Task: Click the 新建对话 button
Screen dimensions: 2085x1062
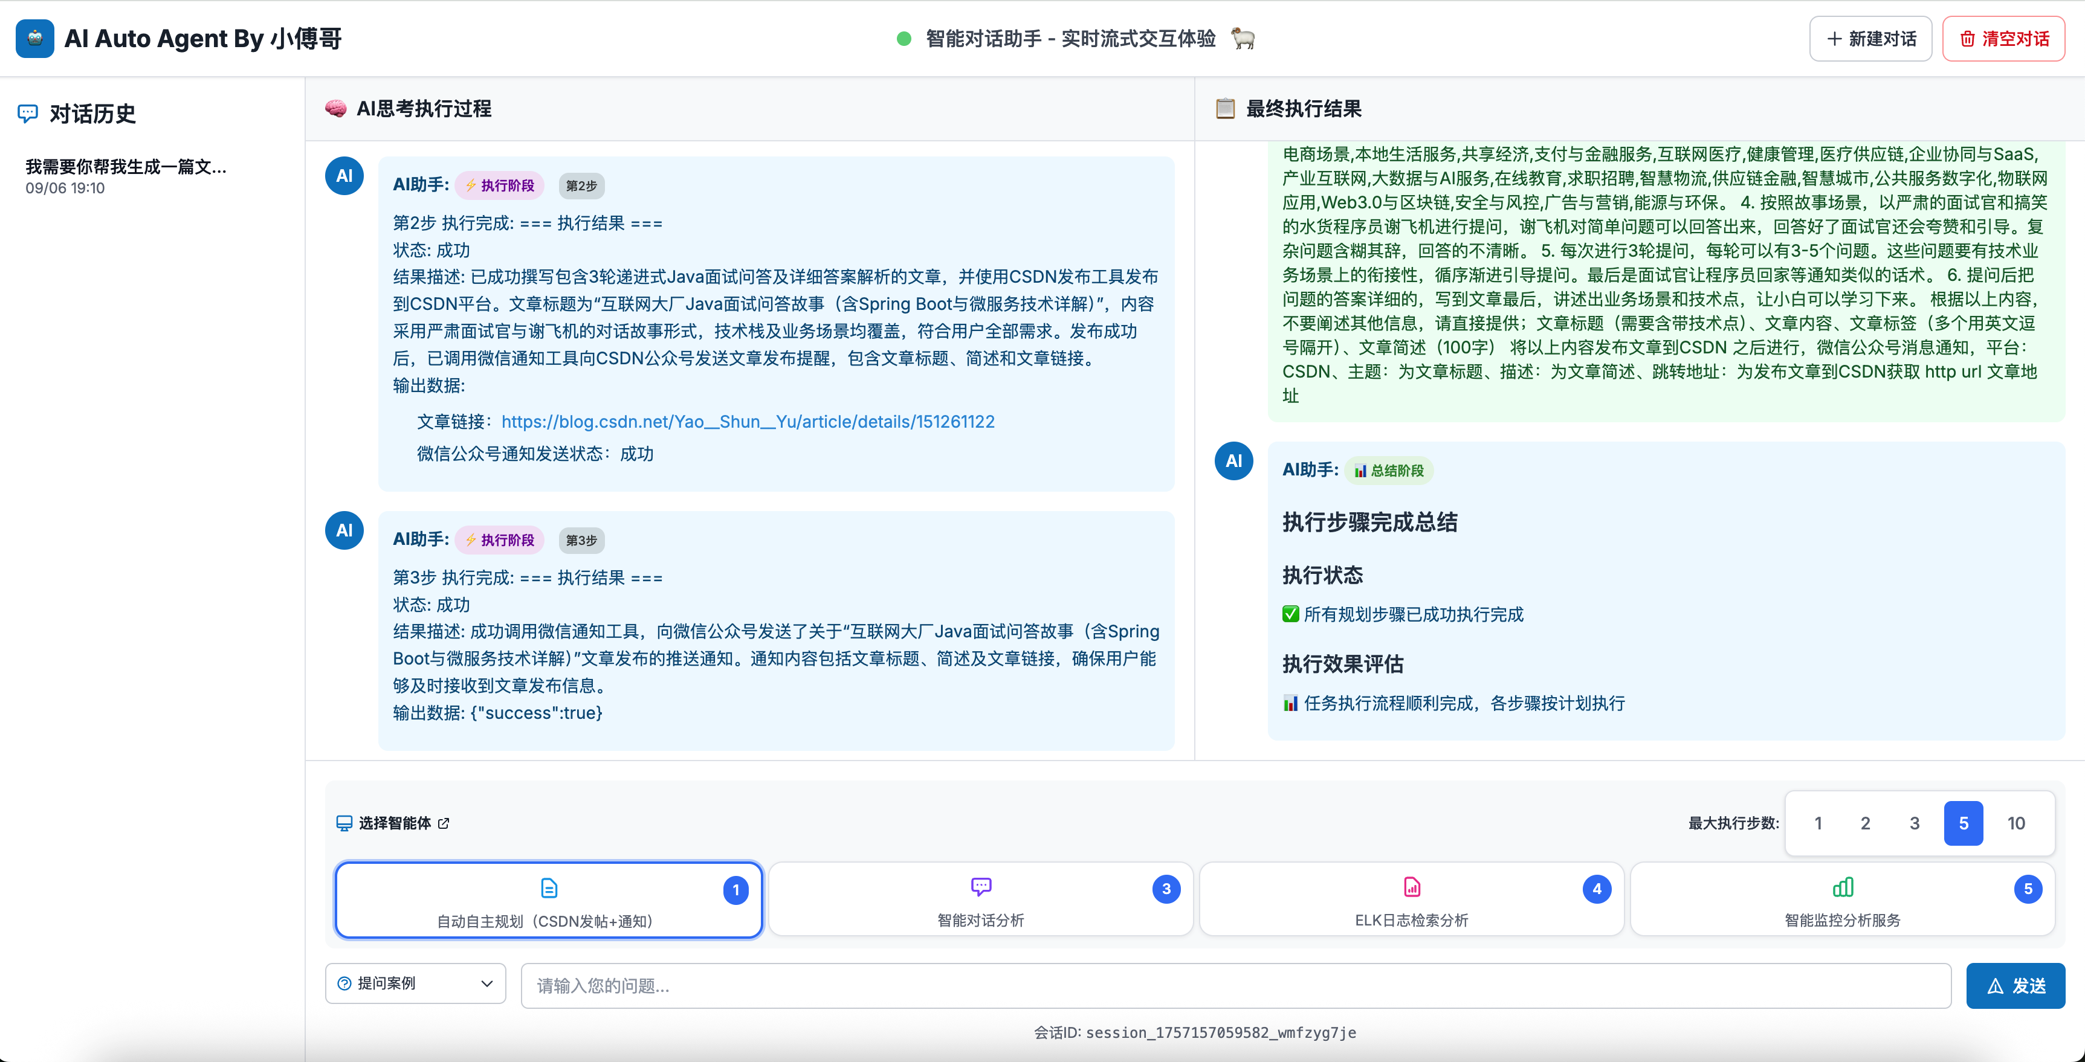Action: [x=1870, y=39]
